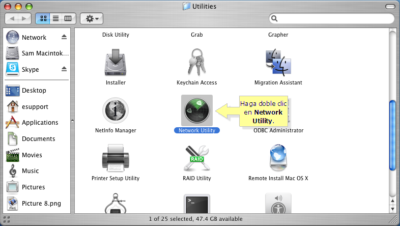Click the scroll down arrow

(x=392, y=209)
